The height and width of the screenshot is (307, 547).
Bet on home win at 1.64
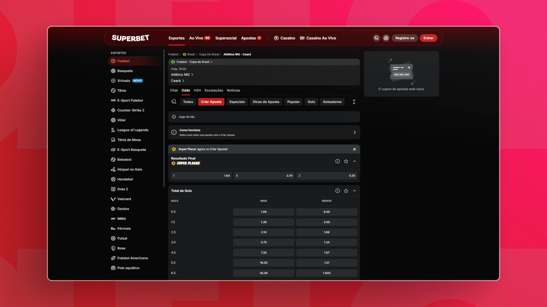click(201, 176)
